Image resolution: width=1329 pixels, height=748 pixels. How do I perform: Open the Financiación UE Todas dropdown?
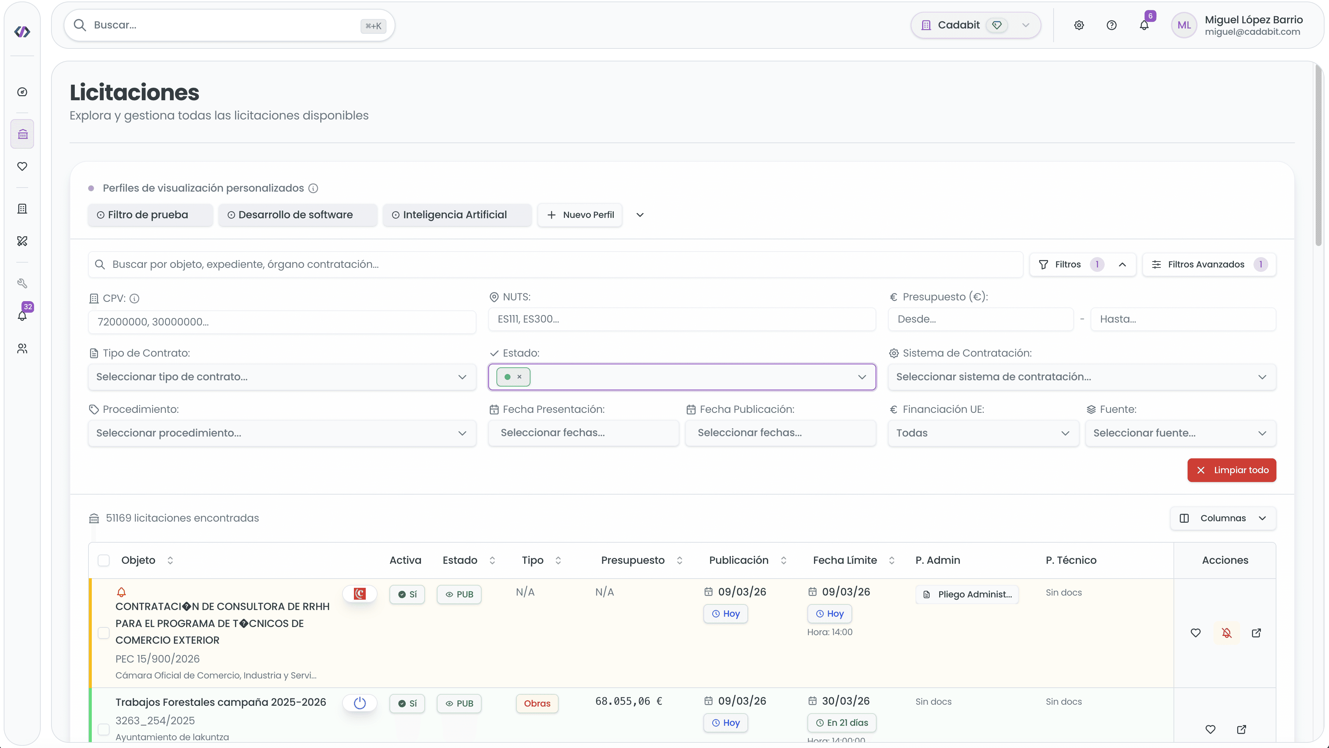coord(983,433)
